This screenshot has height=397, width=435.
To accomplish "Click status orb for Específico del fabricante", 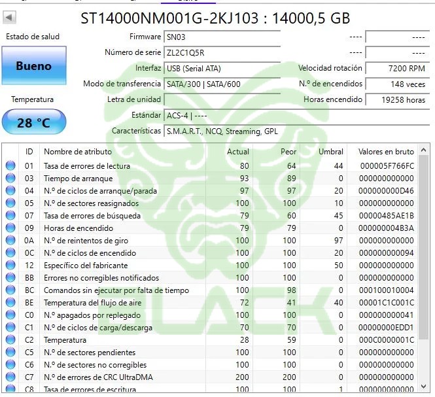I will point(10,266).
